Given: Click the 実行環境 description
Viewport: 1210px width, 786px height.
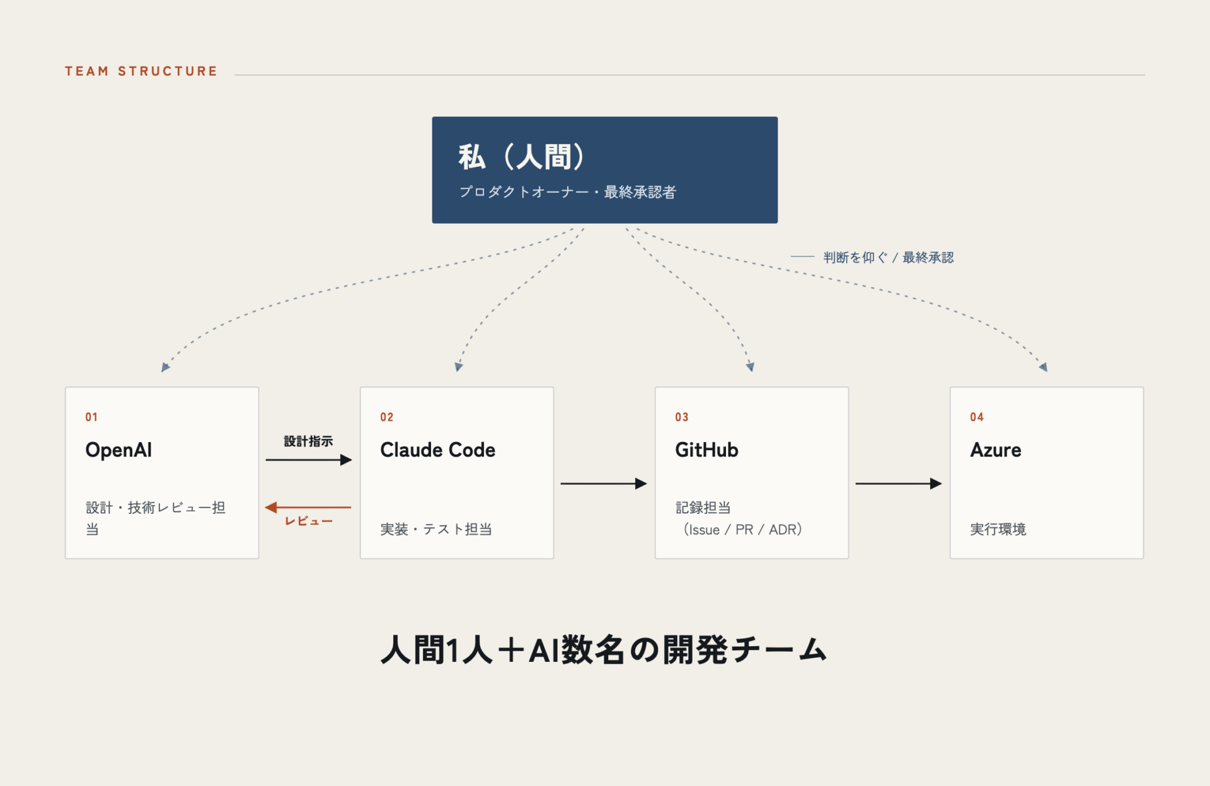Looking at the screenshot, I should 998,529.
